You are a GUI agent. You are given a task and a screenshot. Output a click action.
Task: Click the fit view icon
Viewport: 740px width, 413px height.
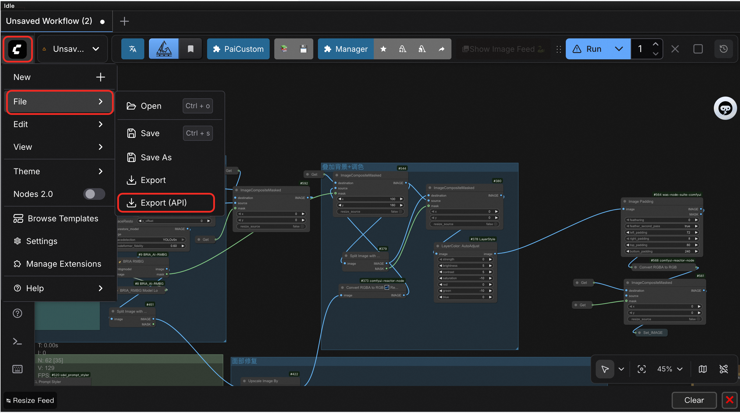click(x=642, y=369)
